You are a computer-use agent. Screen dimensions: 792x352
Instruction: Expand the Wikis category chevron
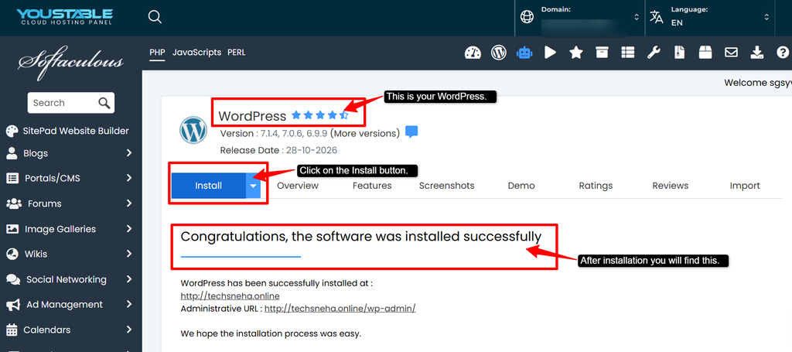(129, 254)
